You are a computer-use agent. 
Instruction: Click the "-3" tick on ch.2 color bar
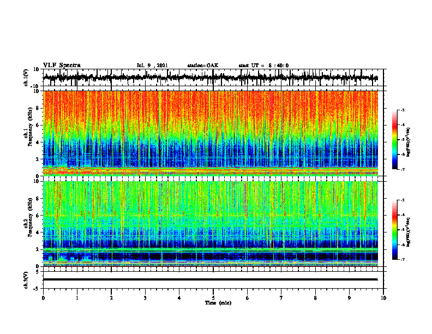point(402,200)
